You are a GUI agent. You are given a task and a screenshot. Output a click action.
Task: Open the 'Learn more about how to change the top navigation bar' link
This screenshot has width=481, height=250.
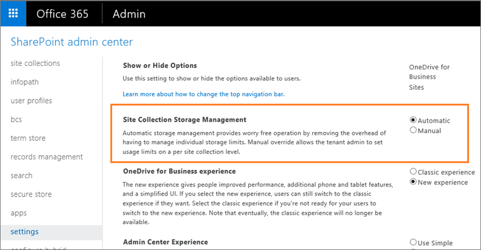coord(204,94)
